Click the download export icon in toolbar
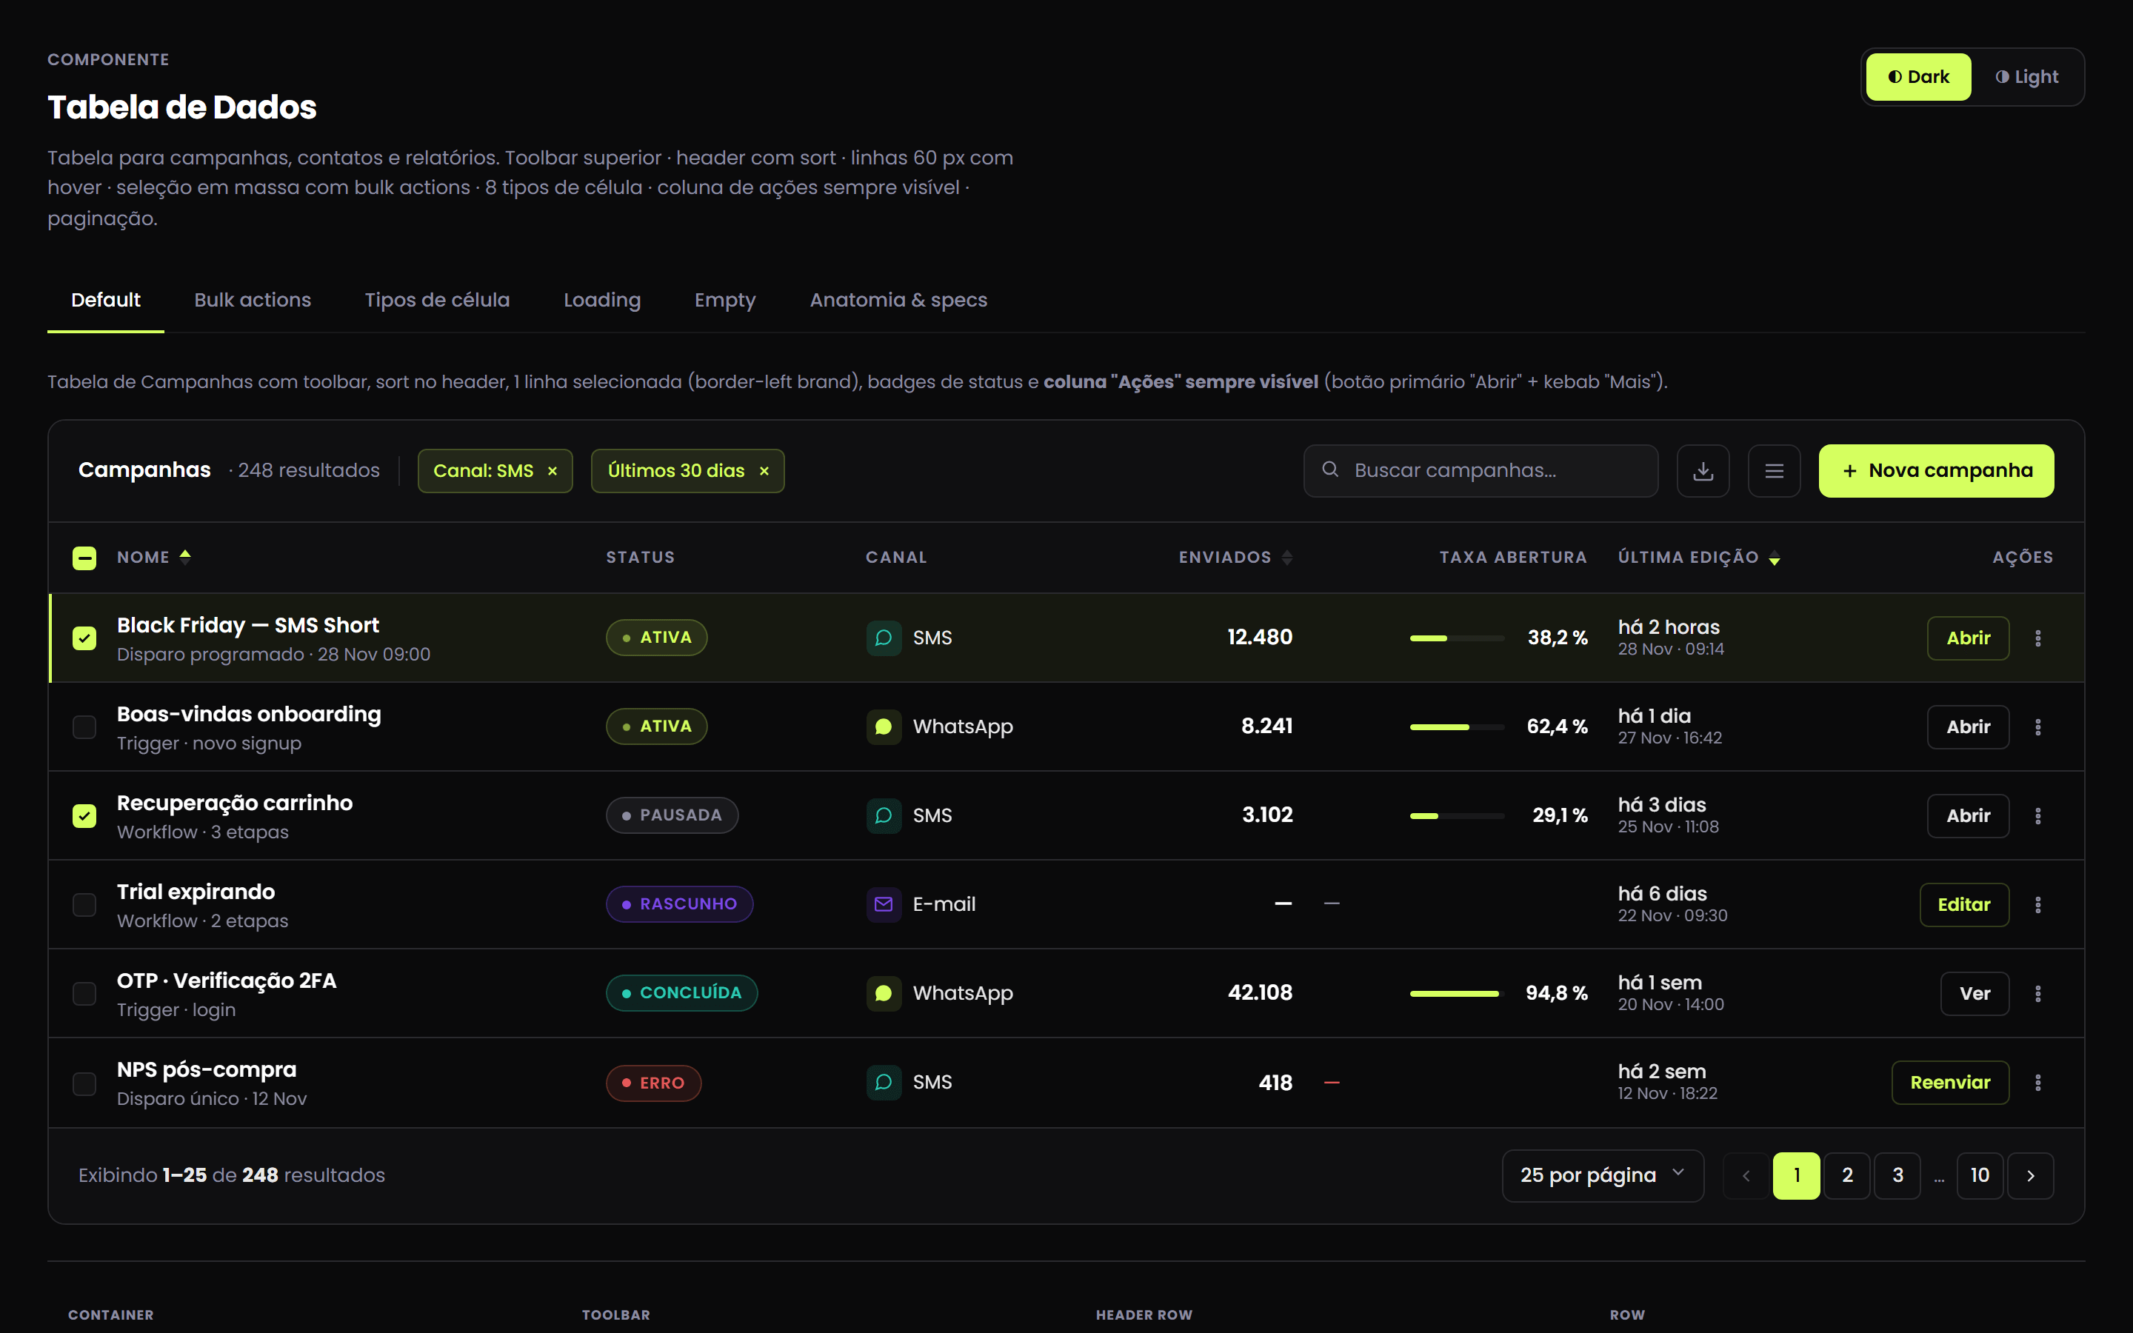Screen dimensions: 2133x1333 [x=1703, y=471]
